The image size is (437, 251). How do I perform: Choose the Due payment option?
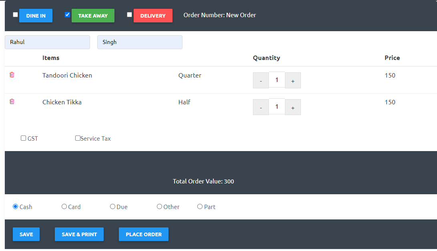(x=113, y=207)
